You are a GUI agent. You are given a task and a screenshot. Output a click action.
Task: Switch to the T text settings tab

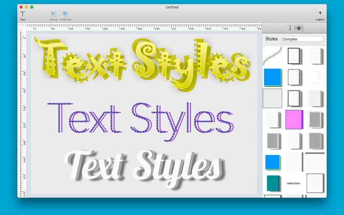[x=290, y=28]
